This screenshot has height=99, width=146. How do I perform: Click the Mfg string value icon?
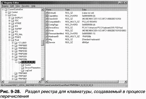[47, 40]
